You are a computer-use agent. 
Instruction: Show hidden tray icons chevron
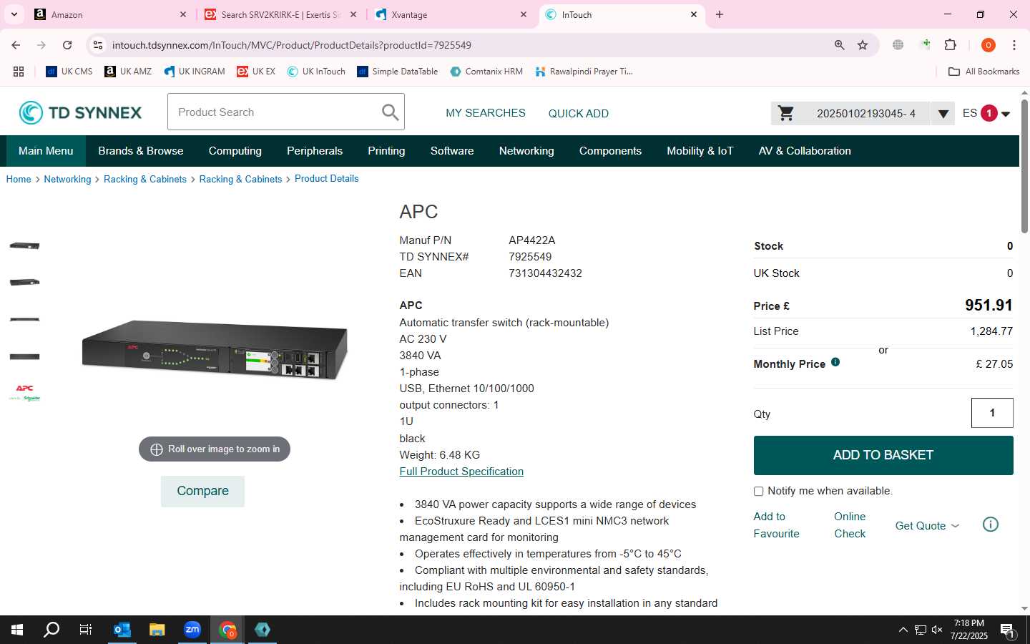[x=903, y=630]
